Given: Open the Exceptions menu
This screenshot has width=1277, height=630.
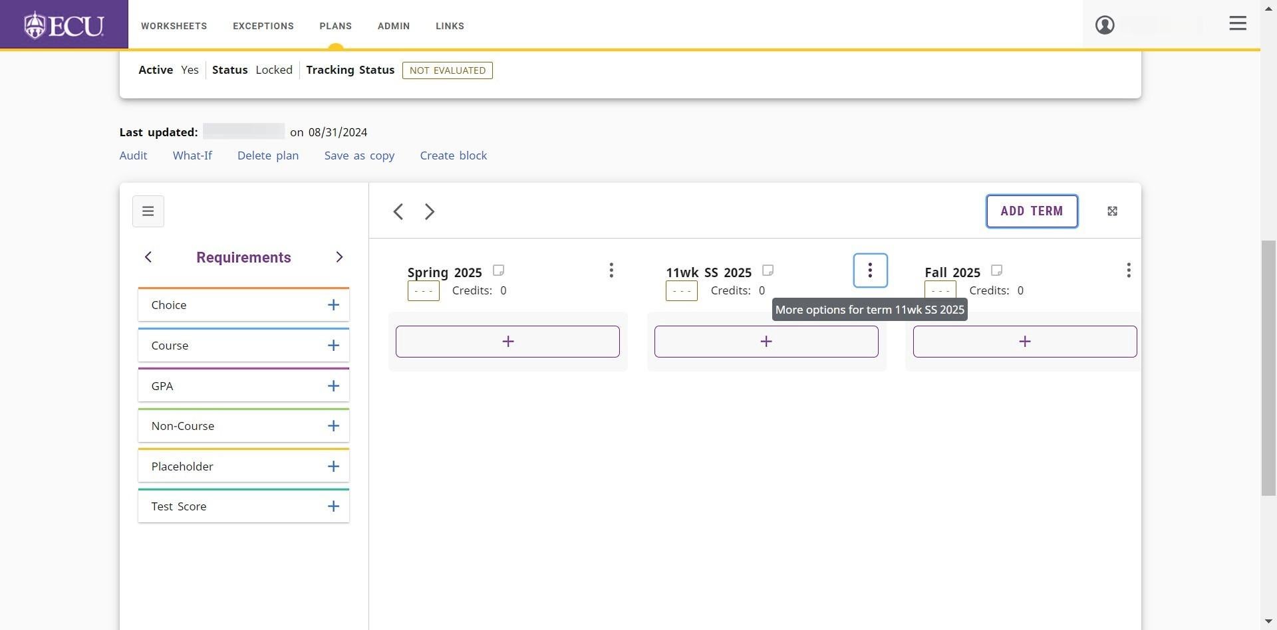Looking at the screenshot, I should (263, 26).
